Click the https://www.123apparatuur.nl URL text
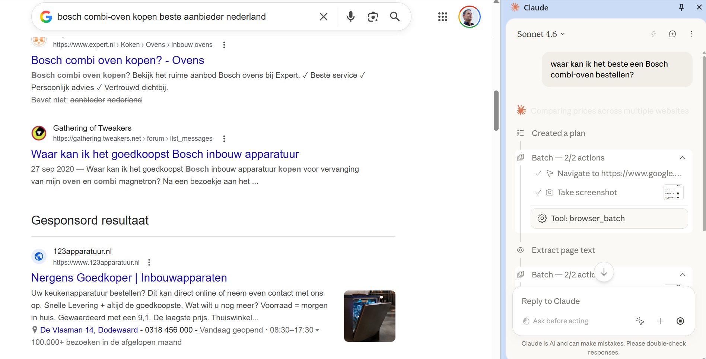The height and width of the screenshot is (359, 706). pyautogui.click(x=96, y=263)
